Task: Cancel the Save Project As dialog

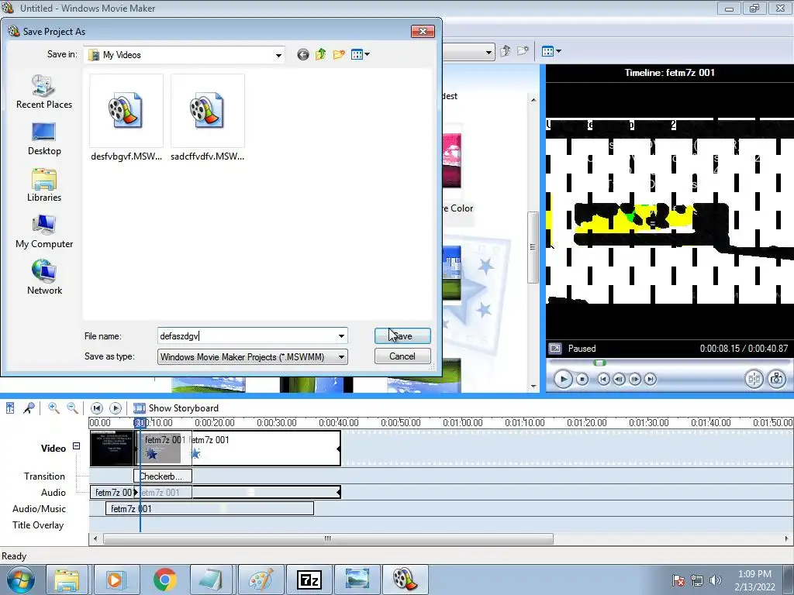Action: point(402,356)
